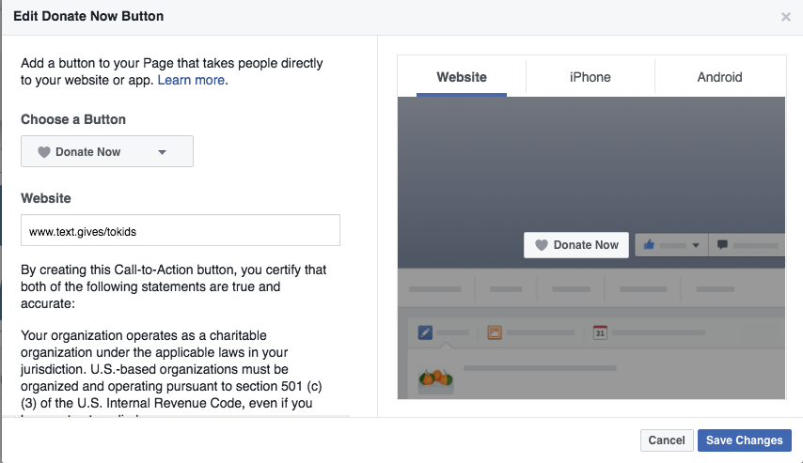The height and width of the screenshot is (463, 803).
Task: Click the speech bubble message icon in the preview
Action: [722, 244]
